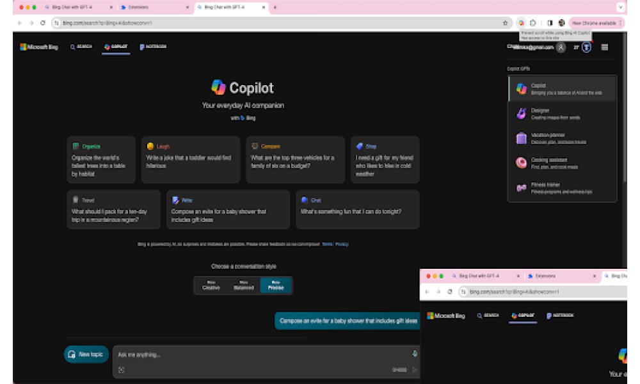Viewport: 640px width, 384px height.
Task: Click the Shop suggestion card
Action: click(385, 159)
